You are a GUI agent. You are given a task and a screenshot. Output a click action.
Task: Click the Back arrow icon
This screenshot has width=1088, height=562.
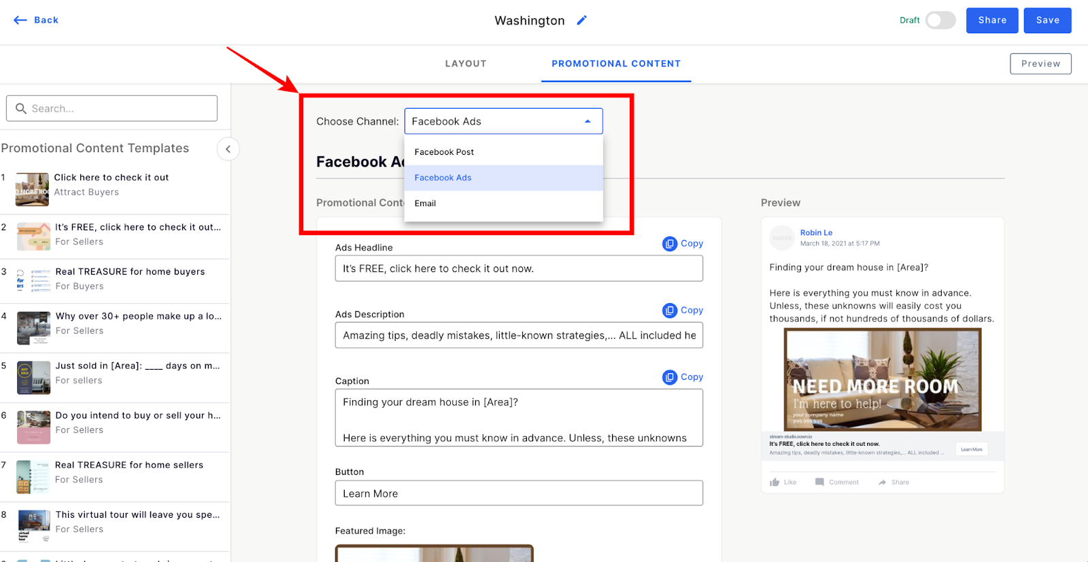[20, 20]
